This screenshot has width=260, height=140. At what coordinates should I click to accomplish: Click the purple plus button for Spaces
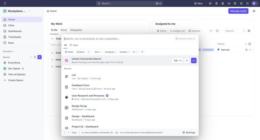click(40, 57)
